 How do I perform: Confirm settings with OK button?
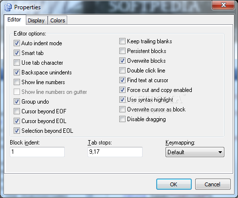tap(174, 184)
